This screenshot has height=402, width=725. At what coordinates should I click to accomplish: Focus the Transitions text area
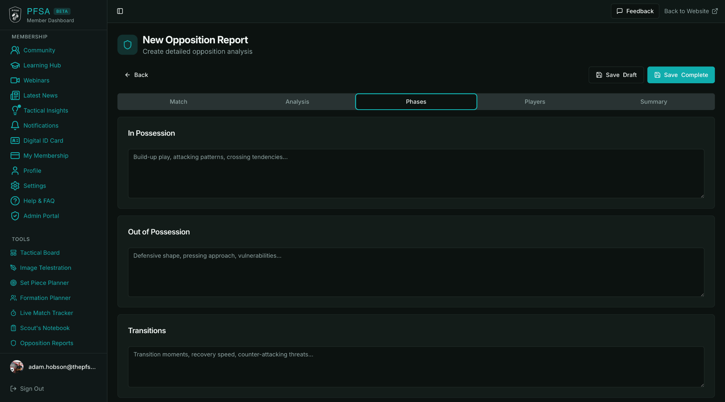coord(416,367)
